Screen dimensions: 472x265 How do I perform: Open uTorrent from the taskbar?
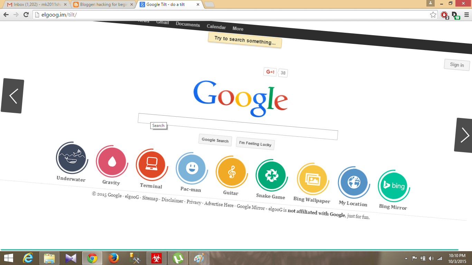click(x=178, y=258)
